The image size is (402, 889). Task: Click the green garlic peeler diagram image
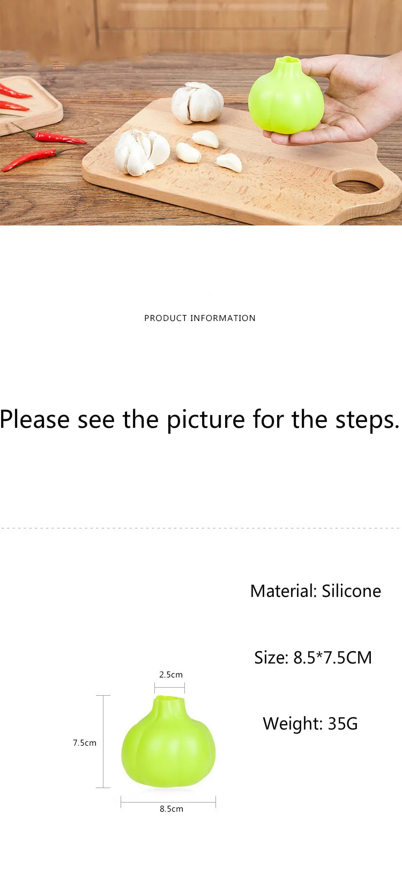(168, 742)
